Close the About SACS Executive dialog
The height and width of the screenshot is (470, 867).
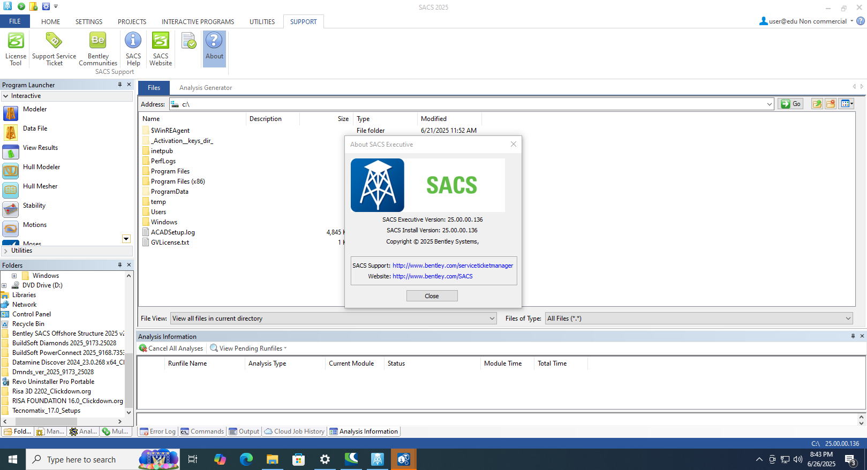pos(432,296)
